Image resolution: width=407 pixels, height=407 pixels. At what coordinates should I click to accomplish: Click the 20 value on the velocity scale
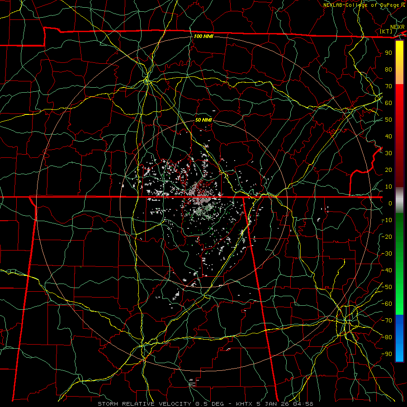click(388, 170)
